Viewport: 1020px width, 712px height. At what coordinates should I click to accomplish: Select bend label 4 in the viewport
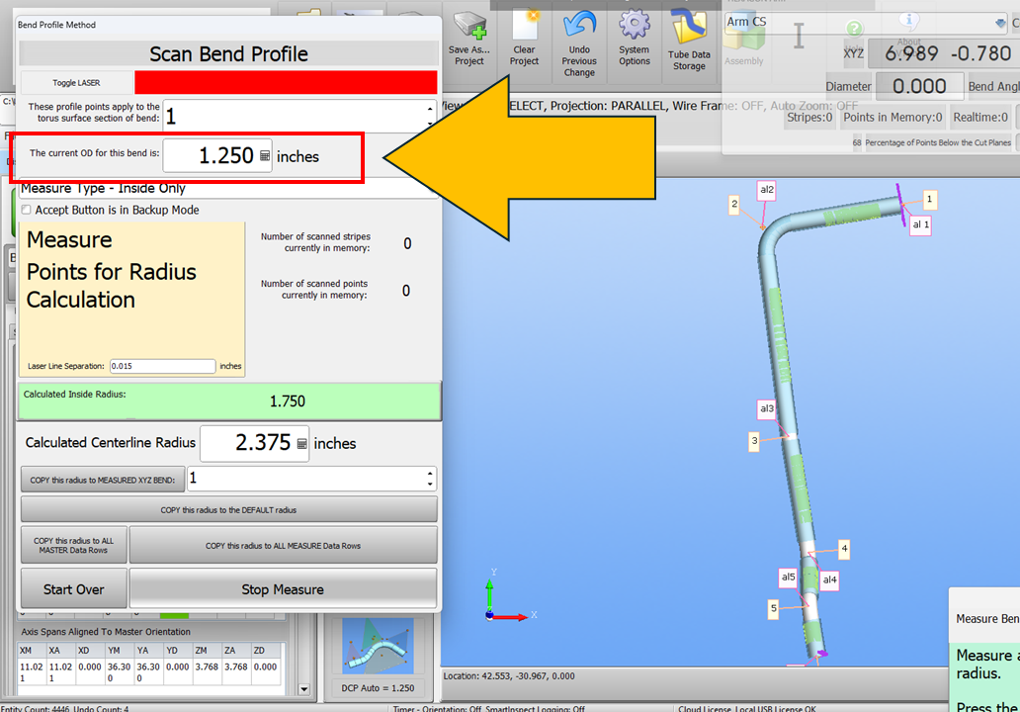tap(844, 549)
